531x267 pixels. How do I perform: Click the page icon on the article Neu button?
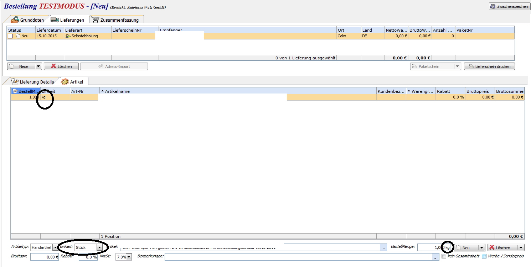tap(458, 247)
